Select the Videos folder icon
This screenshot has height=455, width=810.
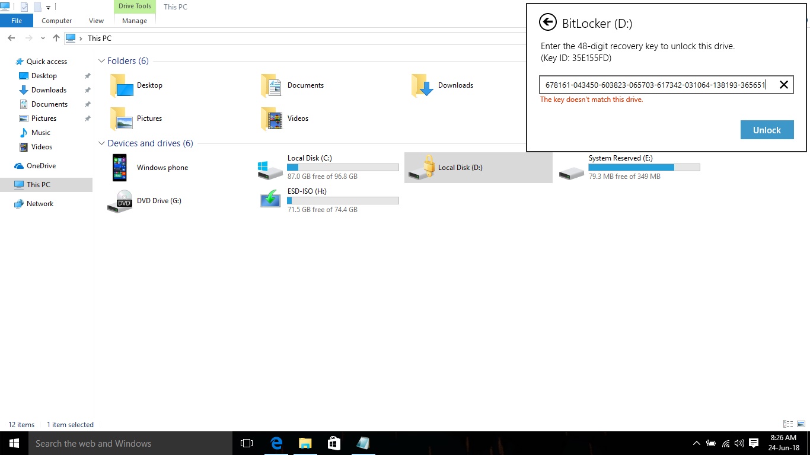(273, 118)
